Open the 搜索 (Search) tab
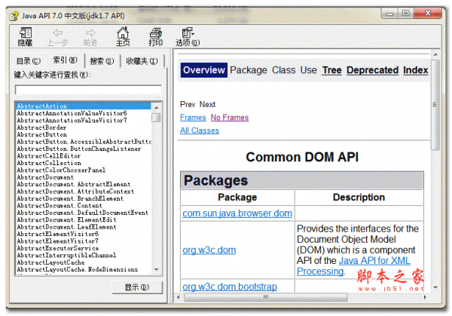Image resolution: width=452 pixels, height=316 pixels. 102,61
